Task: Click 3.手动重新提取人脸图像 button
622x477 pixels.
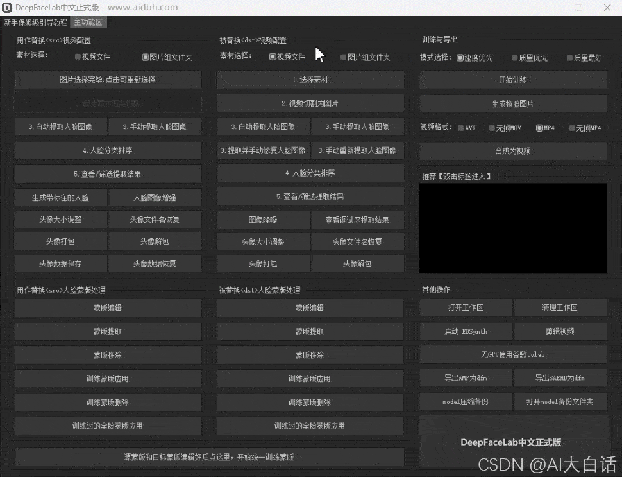Action: click(357, 150)
